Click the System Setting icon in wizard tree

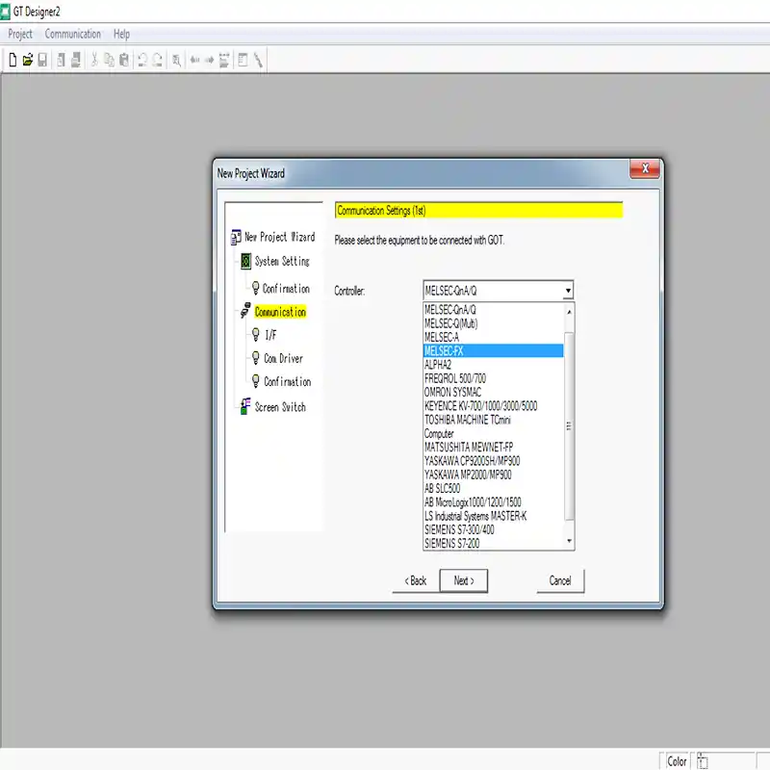(x=245, y=261)
